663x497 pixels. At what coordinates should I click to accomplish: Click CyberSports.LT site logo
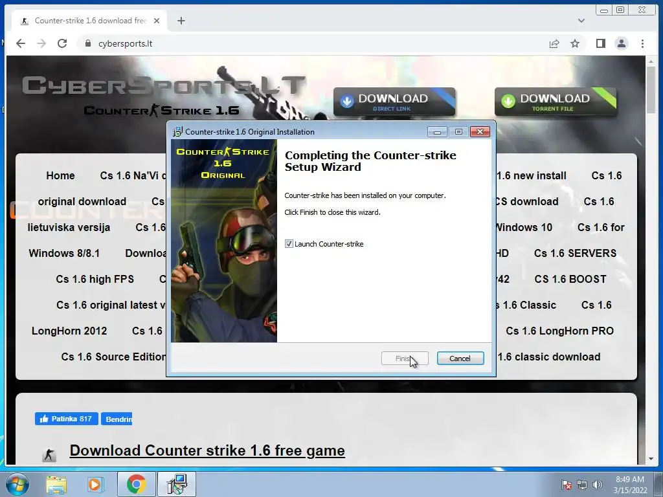pyautogui.click(x=164, y=85)
